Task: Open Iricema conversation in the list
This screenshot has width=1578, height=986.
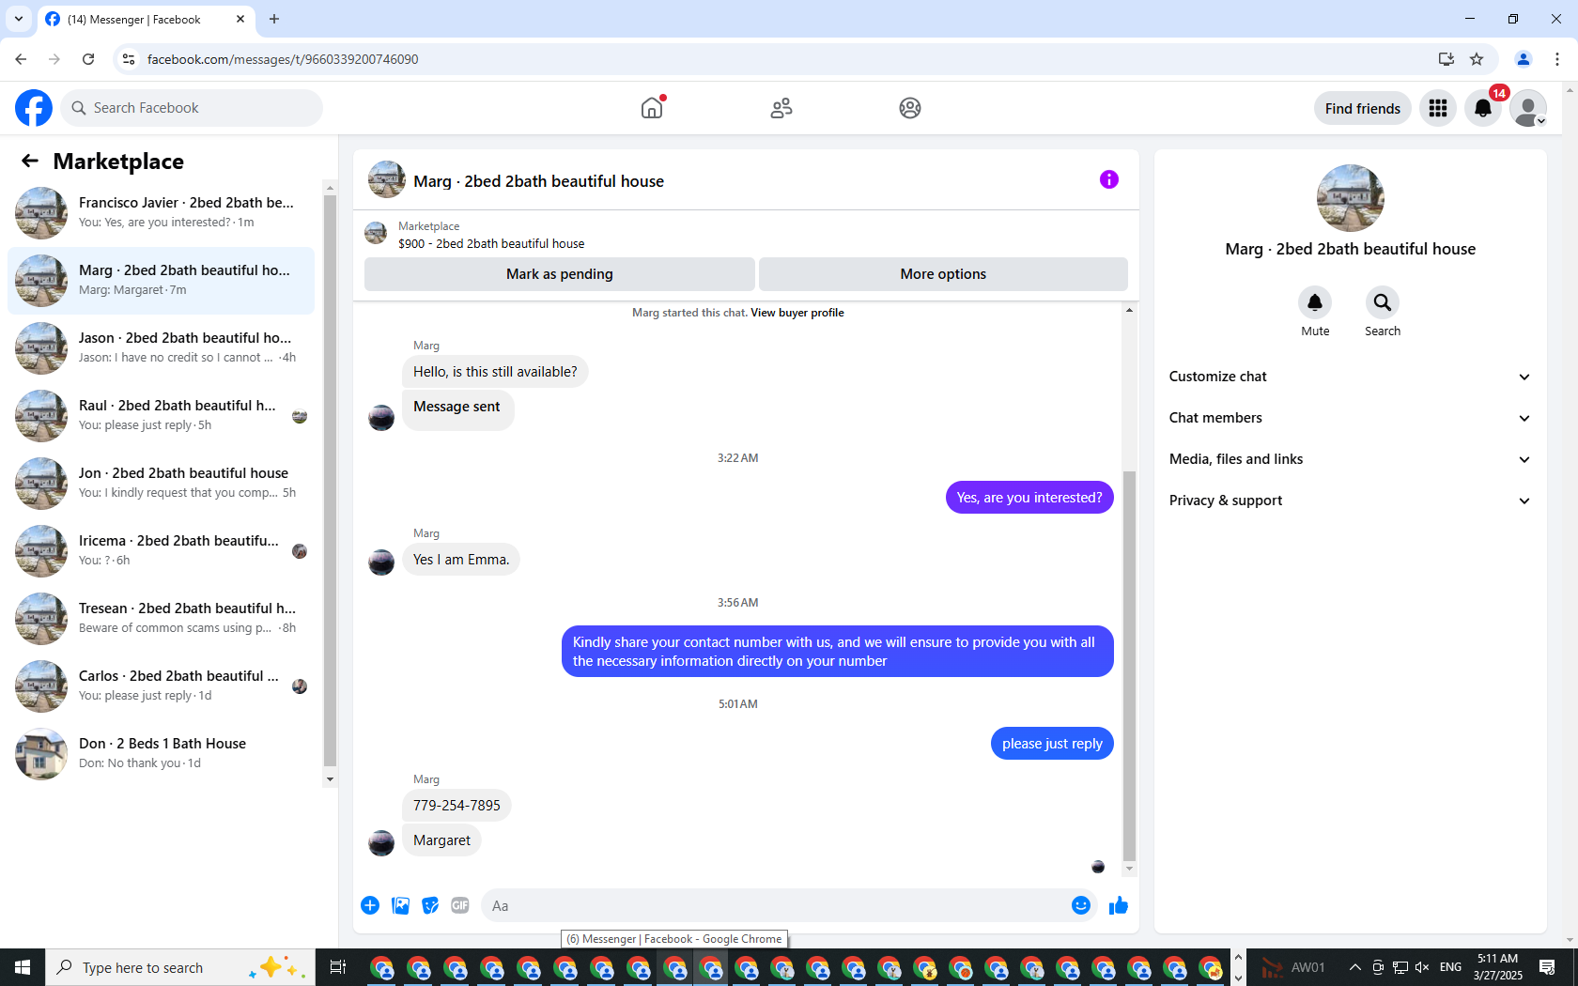Action: tap(162, 551)
